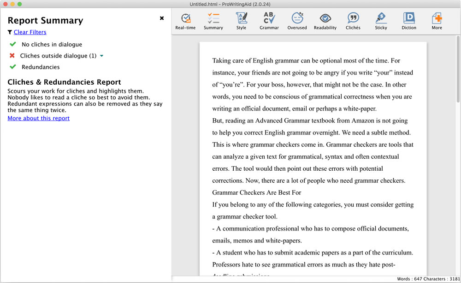Click the line starting - A student who has
The width and height of the screenshot is (461, 283).
tap(313, 253)
